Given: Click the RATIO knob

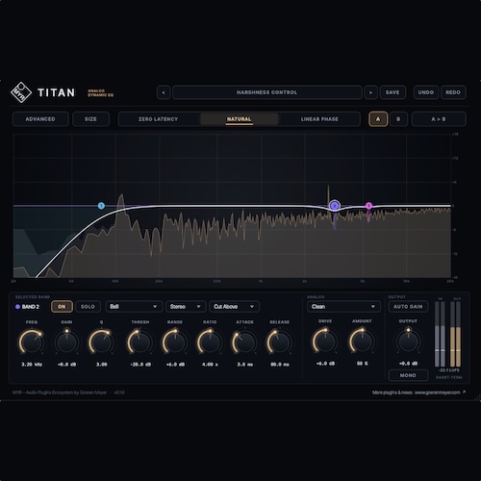Looking at the screenshot, I should click(x=210, y=342).
